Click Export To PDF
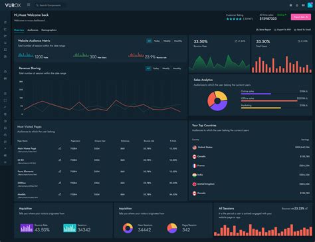This screenshot has width=315, height=242. point(282,29)
